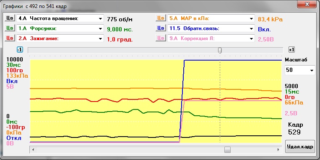Step back one frame with -1 button
This screenshot has width=320, height=160.
(x=20, y=50)
